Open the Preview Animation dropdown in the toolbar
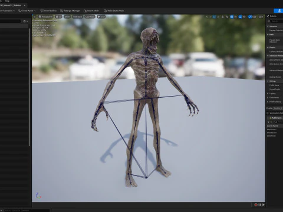 (7, 11)
